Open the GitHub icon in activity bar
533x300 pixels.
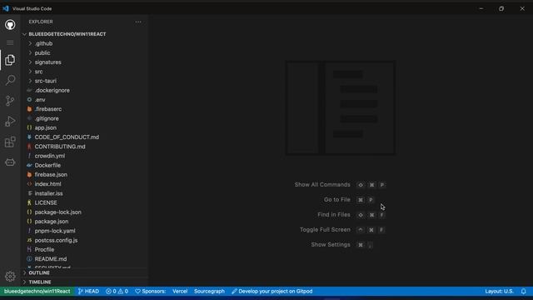(10, 25)
